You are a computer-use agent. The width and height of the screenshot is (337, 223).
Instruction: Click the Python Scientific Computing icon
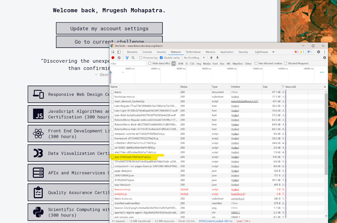coord(38,212)
